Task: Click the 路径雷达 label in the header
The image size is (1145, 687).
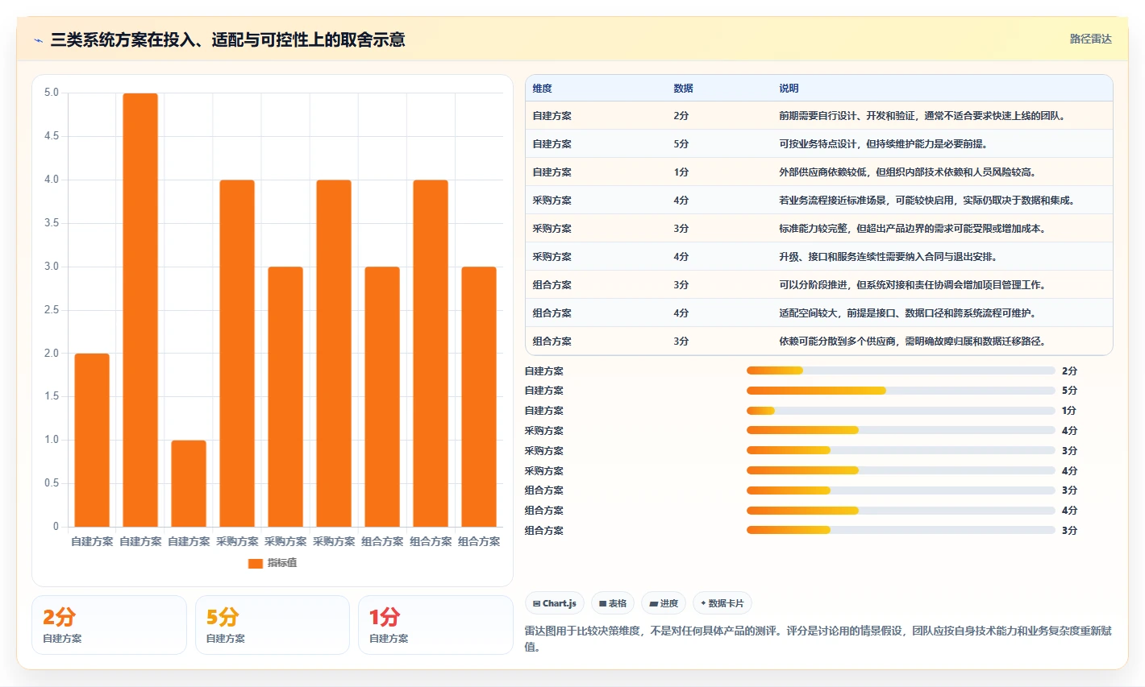Action: [1091, 39]
